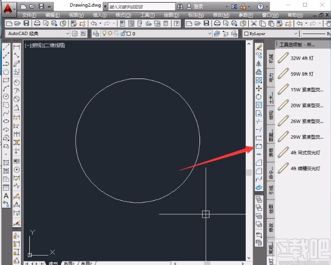331x265 pixels.
Task: Select the Move tool in modify toolbar
Action: [259, 88]
